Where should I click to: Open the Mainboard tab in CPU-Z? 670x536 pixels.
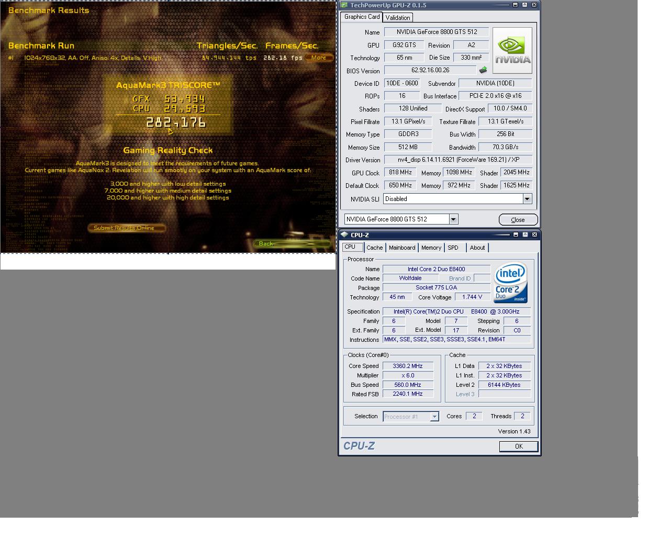pyautogui.click(x=402, y=248)
